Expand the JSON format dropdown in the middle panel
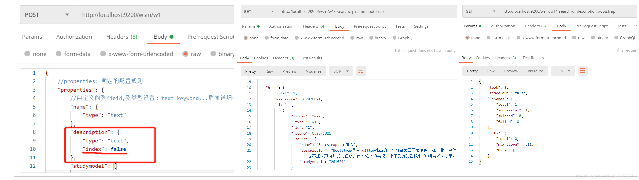The height and width of the screenshot is (180, 639). click(x=341, y=71)
